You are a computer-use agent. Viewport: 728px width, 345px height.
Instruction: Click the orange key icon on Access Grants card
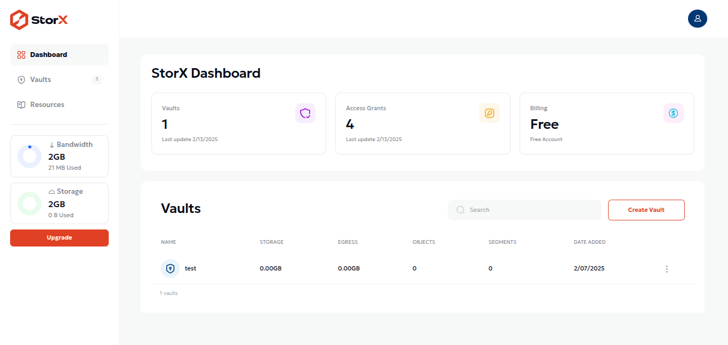coord(489,113)
